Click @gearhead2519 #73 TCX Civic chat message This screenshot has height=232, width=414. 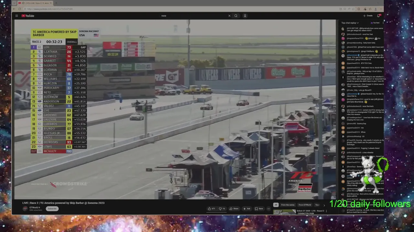click(x=359, y=63)
